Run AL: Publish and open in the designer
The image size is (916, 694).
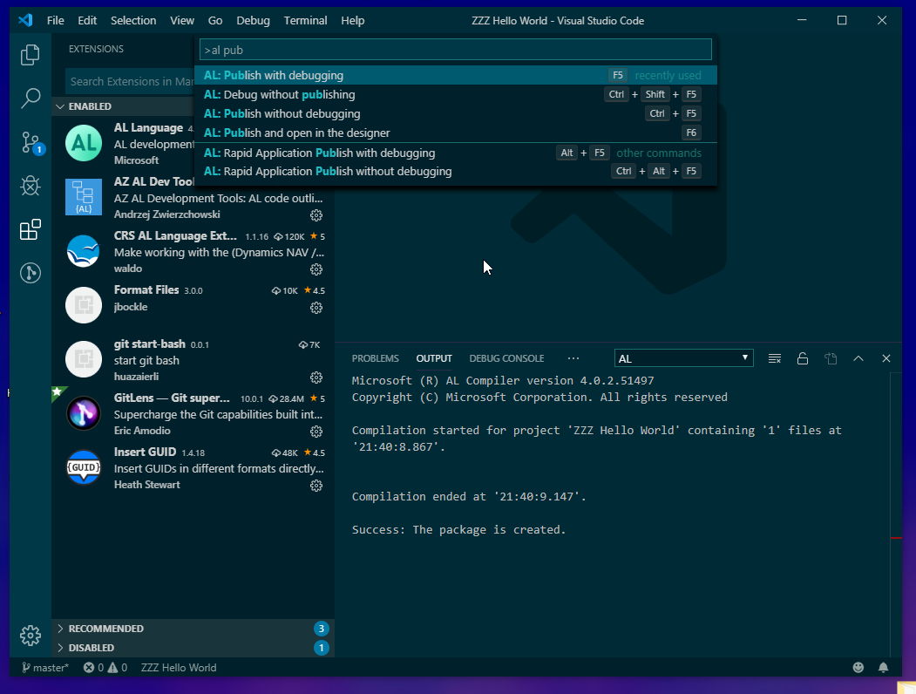click(456, 133)
